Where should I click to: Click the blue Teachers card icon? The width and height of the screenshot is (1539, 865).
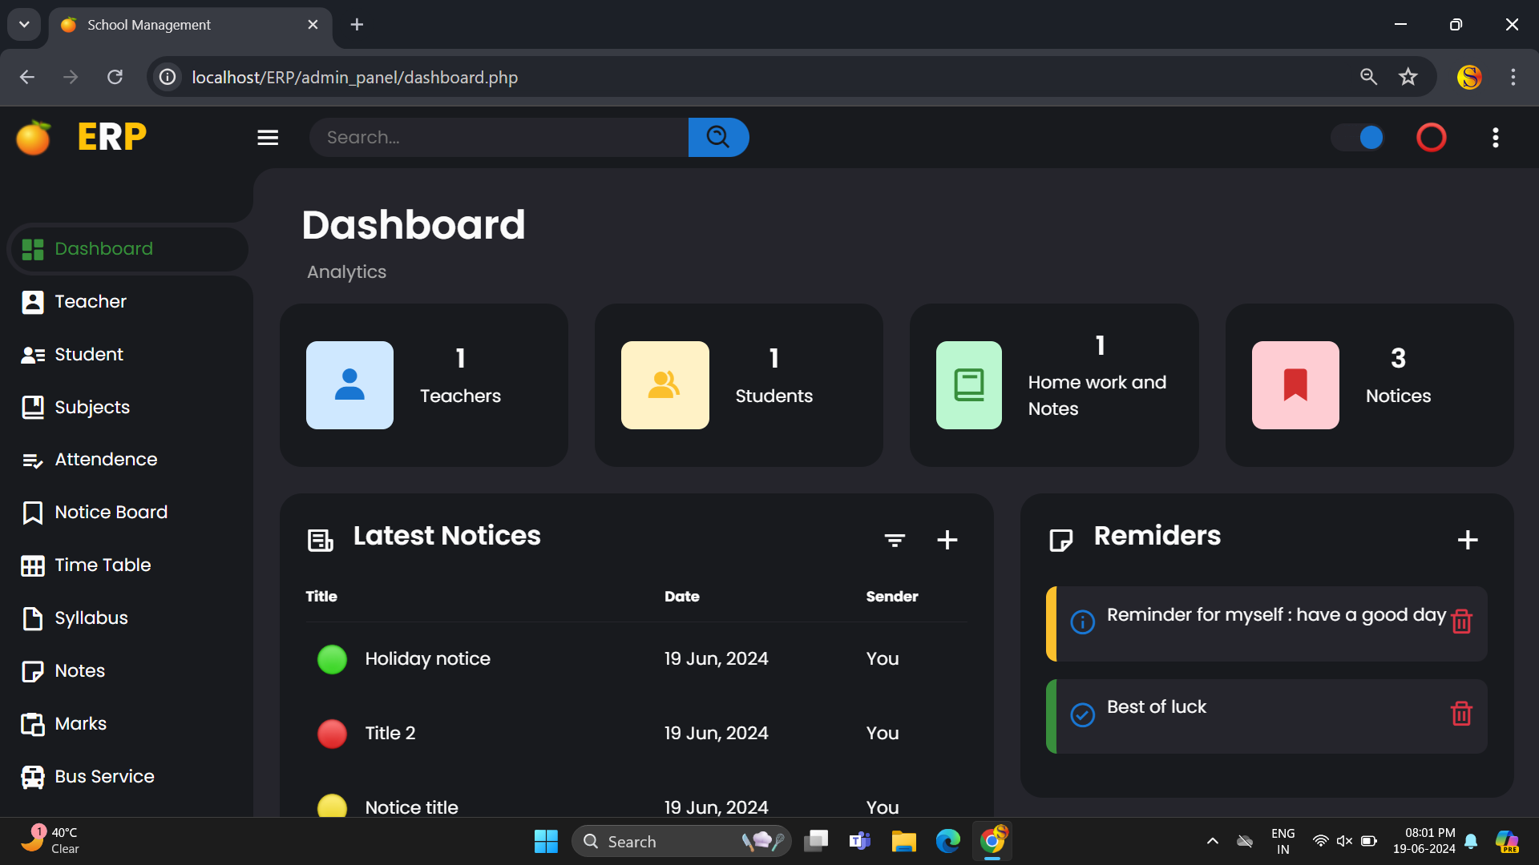349,385
